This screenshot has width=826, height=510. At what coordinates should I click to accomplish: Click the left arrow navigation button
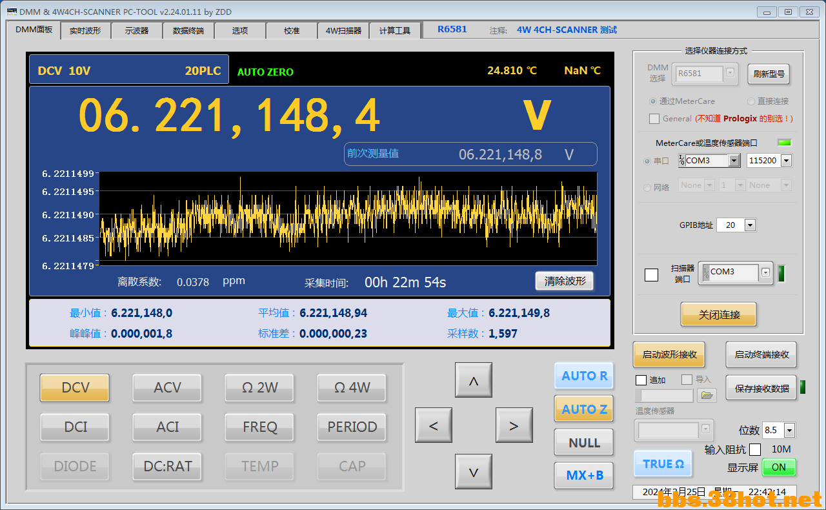pos(433,425)
